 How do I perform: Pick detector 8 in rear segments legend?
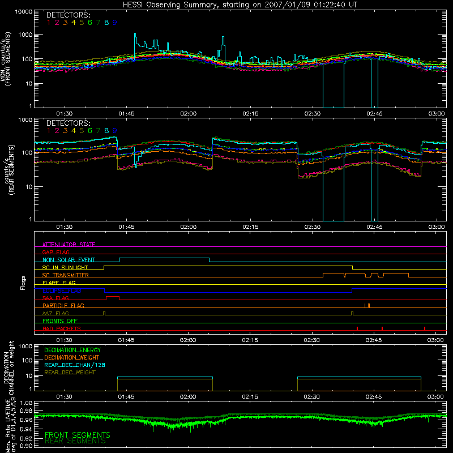pos(106,131)
